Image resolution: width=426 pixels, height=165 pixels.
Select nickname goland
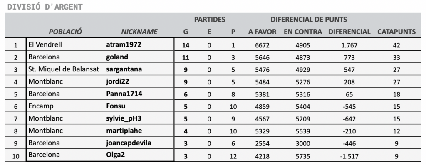pos(117,57)
